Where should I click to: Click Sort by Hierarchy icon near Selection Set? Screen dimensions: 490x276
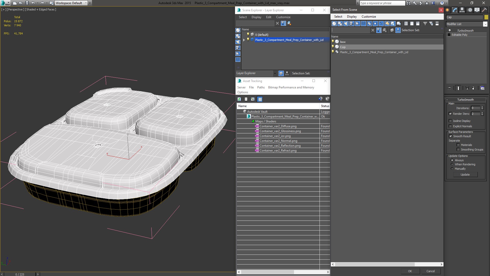coord(398,30)
